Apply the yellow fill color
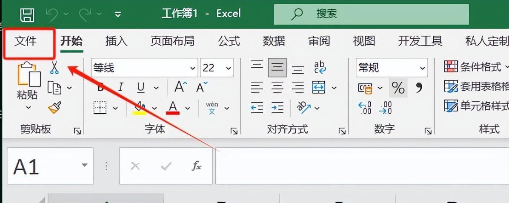The height and width of the screenshot is (203, 509). click(x=139, y=108)
